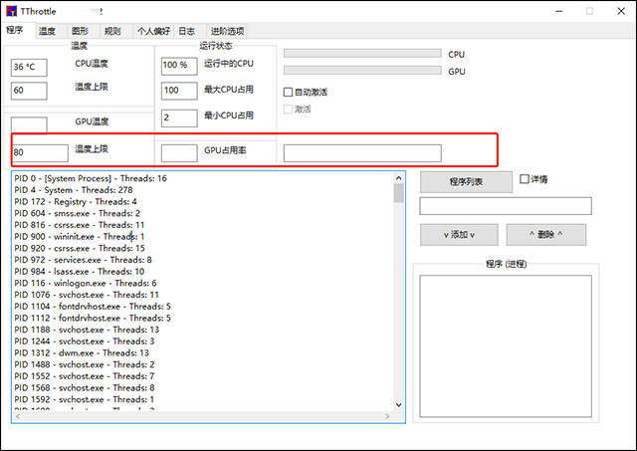Tick the 激活 checkbox
This screenshot has width=637, height=451.
click(289, 109)
